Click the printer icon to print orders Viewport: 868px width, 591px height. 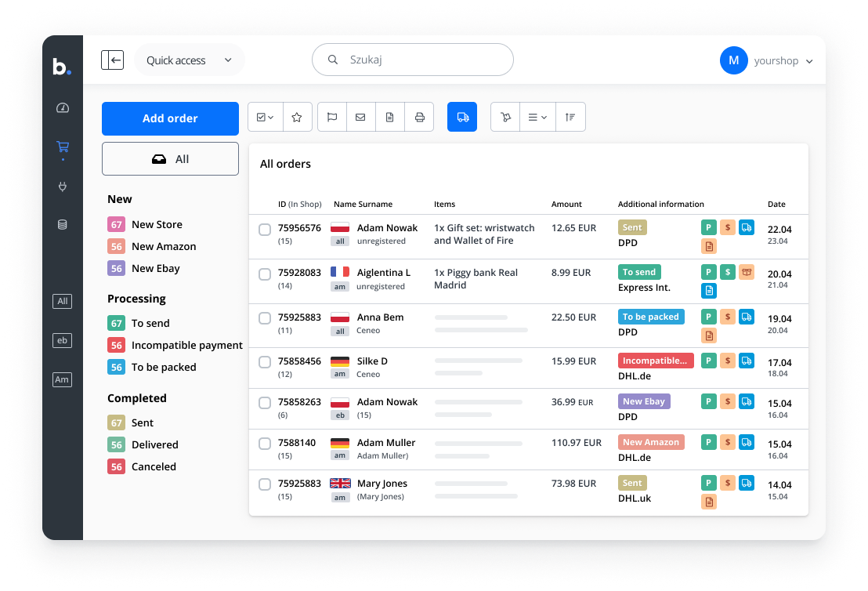420,116
